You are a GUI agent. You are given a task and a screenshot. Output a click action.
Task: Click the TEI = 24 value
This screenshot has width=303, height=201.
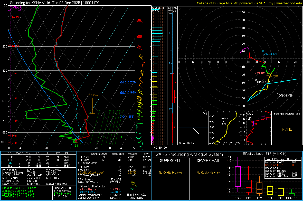point(51,173)
